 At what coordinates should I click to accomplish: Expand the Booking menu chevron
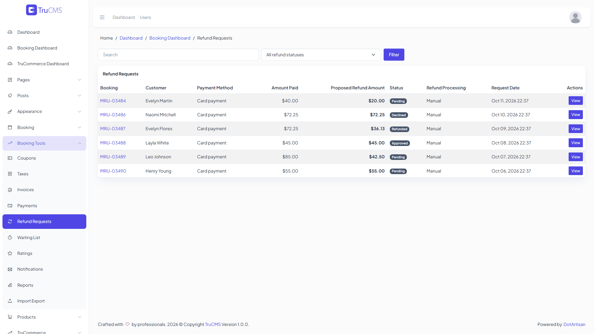pos(80,127)
